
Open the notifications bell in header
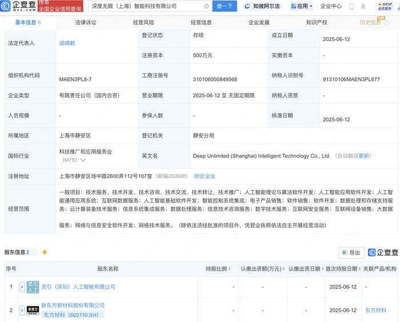[x=363, y=6]
